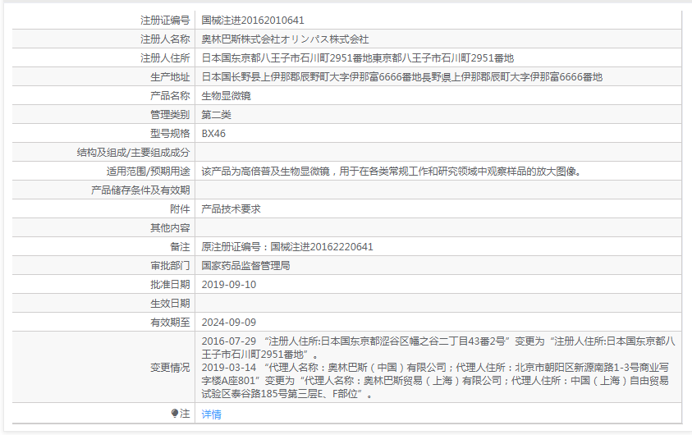Click the 产品技术要求 attachment text

231,209
